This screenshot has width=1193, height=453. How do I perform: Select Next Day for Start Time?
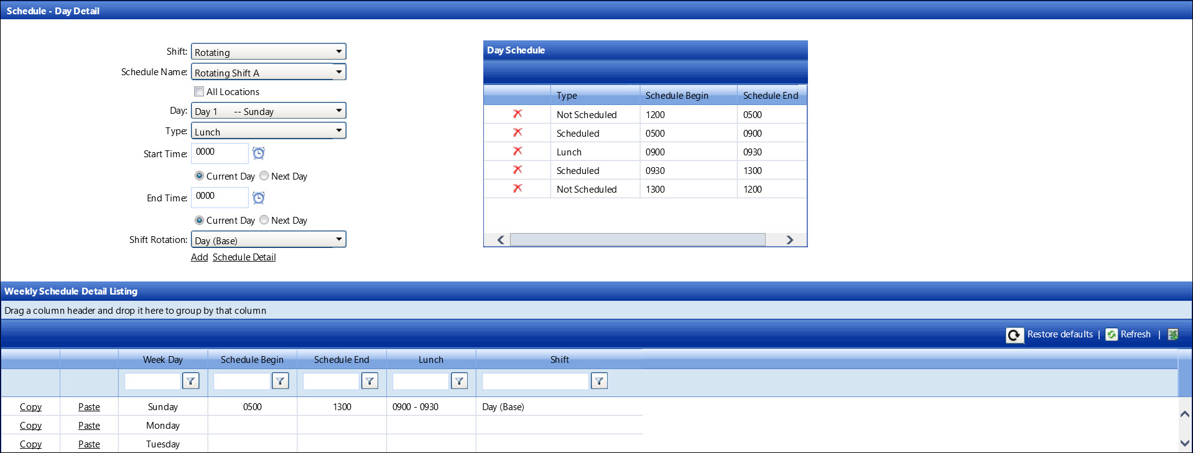pyautogui.click(x=264, y=176)
